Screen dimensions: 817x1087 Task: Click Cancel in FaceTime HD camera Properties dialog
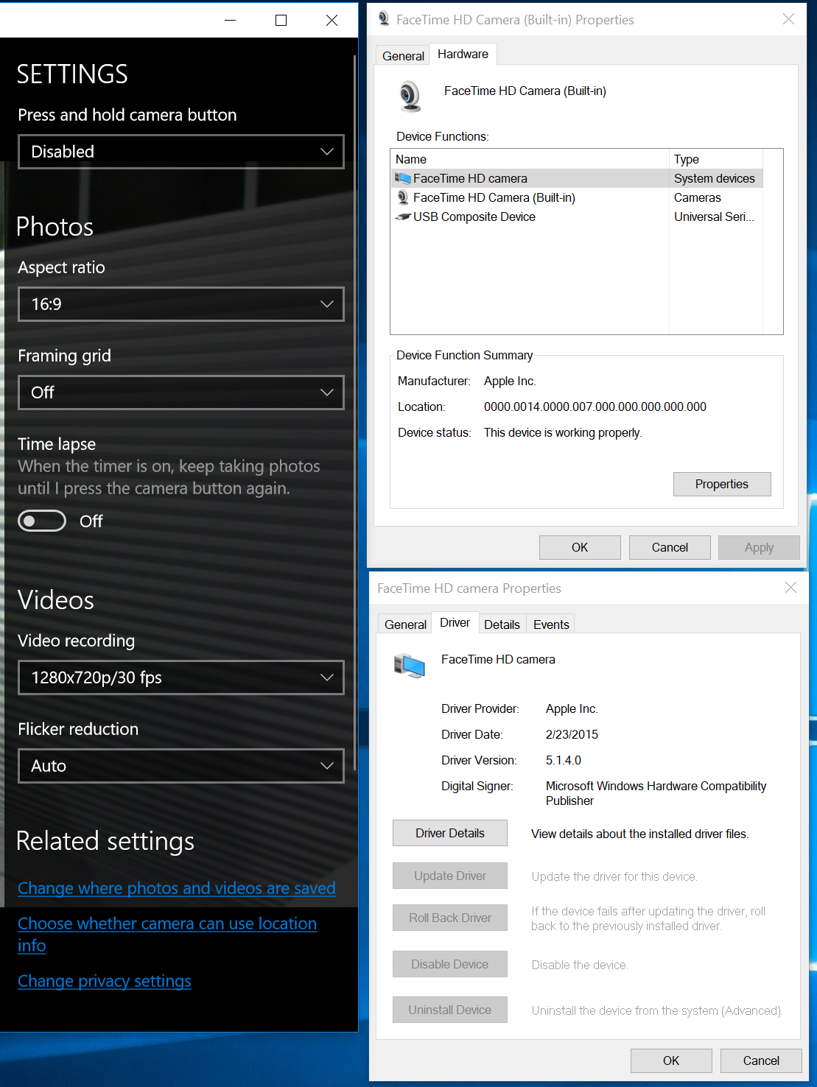point(761,1060)
